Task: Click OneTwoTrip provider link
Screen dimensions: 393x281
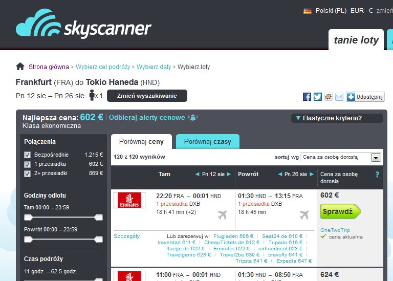Action: tap(335, 230)
